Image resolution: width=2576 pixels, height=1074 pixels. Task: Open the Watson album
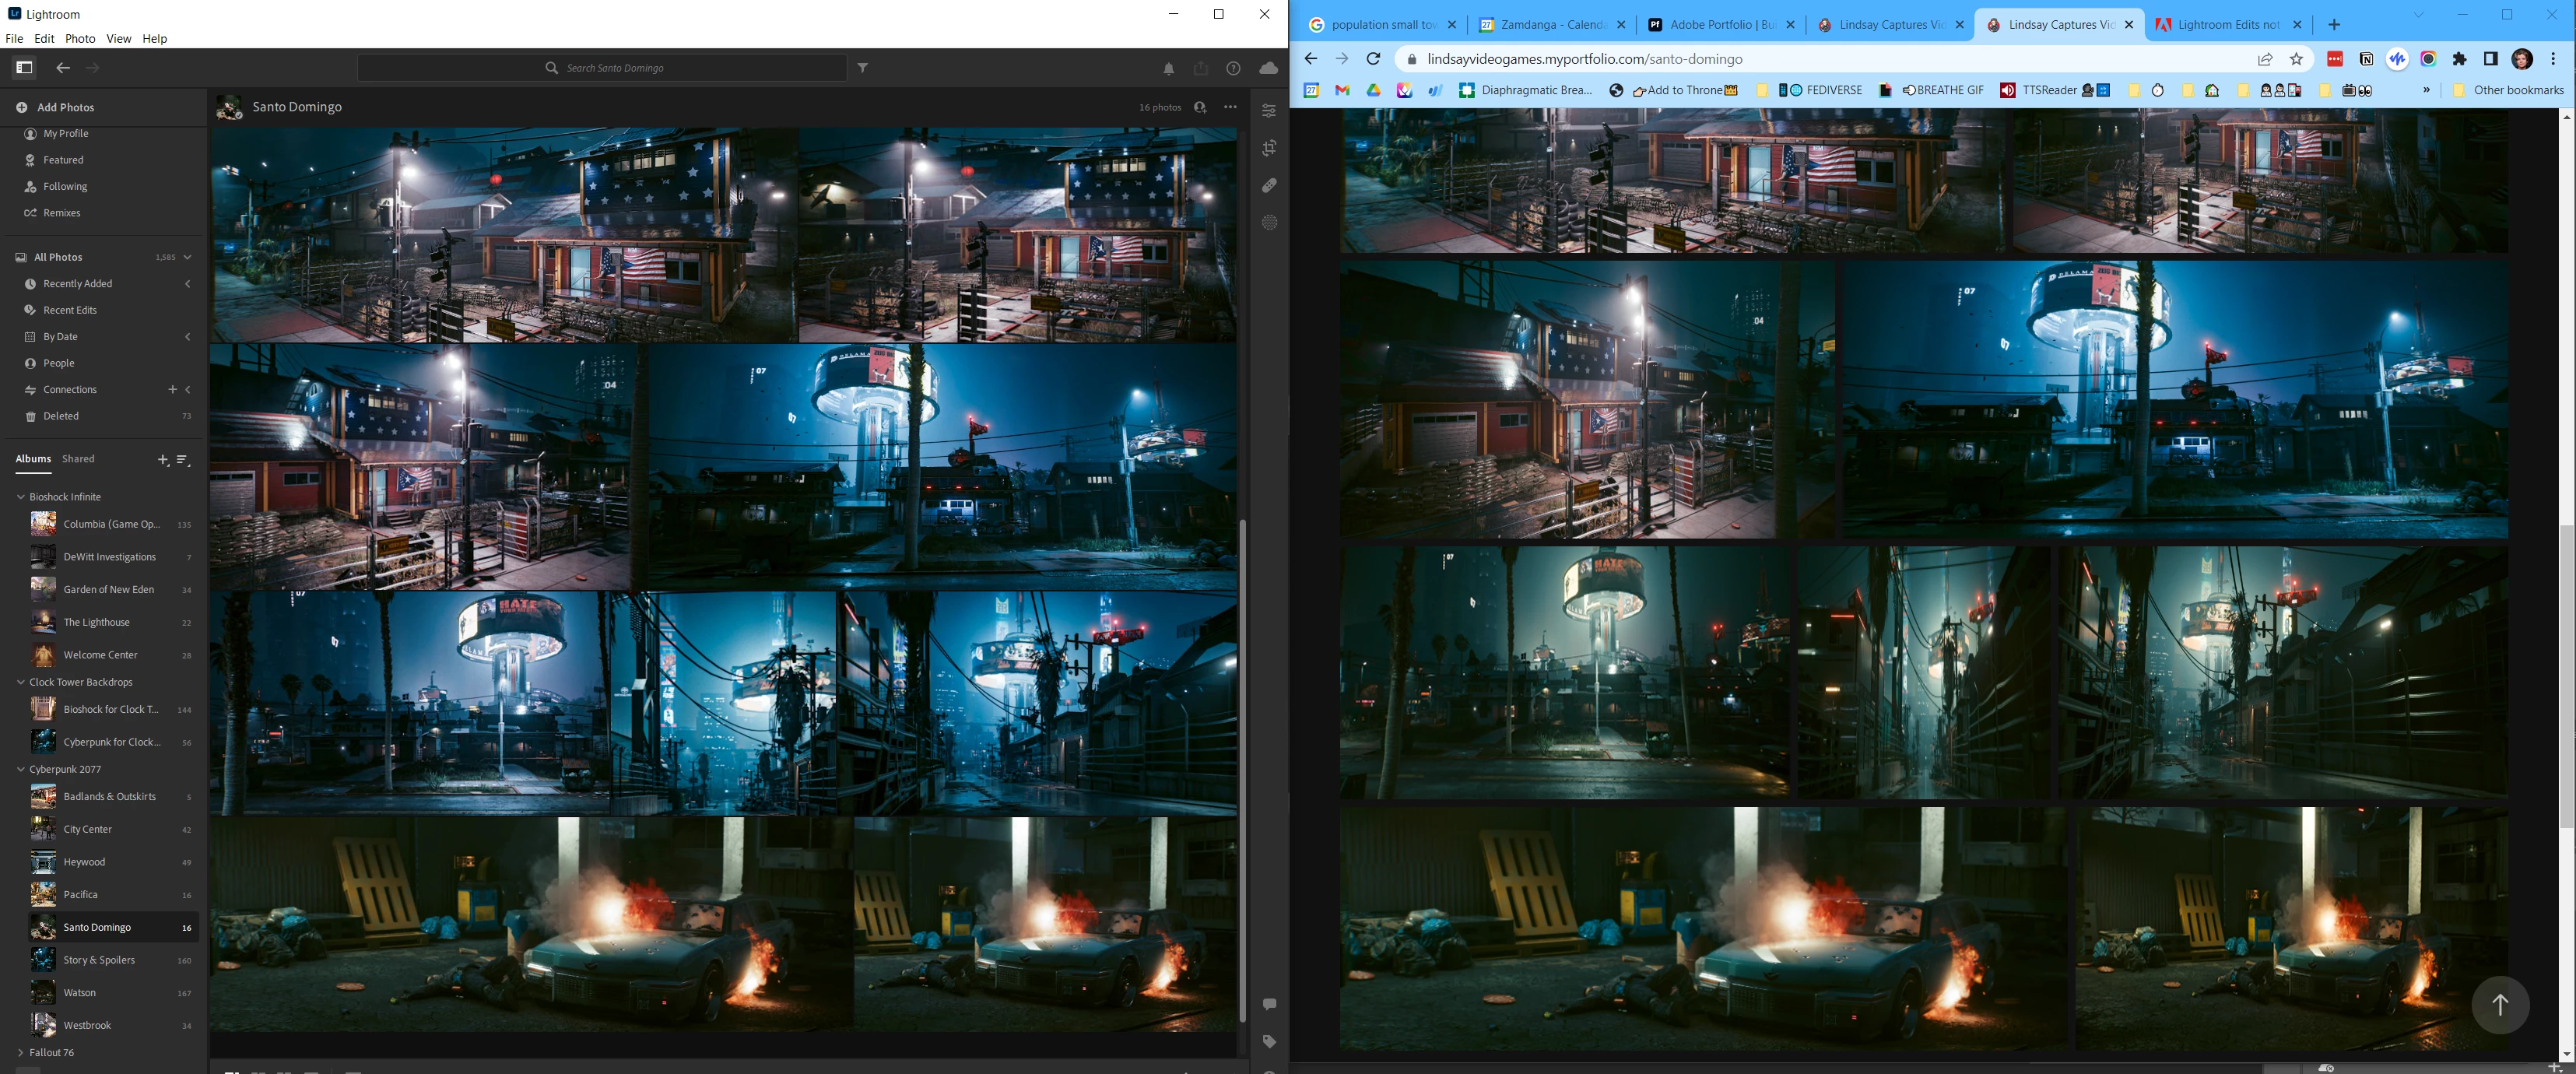[x=80, y=992]
